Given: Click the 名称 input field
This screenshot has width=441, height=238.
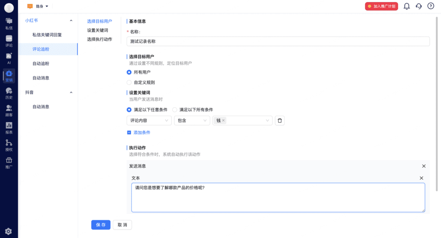Looking at the screenshot, I should click(278, 41).
